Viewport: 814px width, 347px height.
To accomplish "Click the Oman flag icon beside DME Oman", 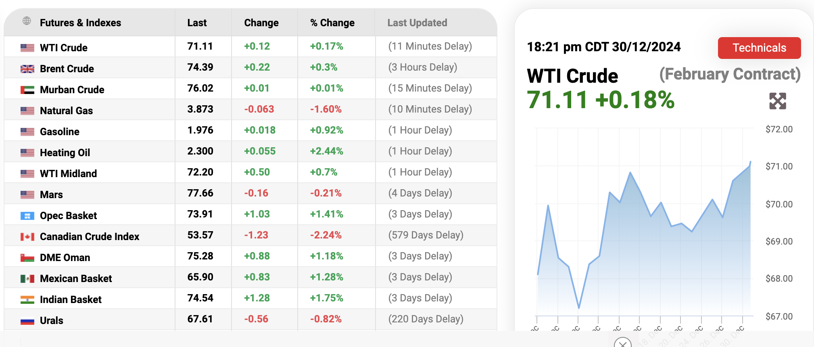I will coord(27,258).
